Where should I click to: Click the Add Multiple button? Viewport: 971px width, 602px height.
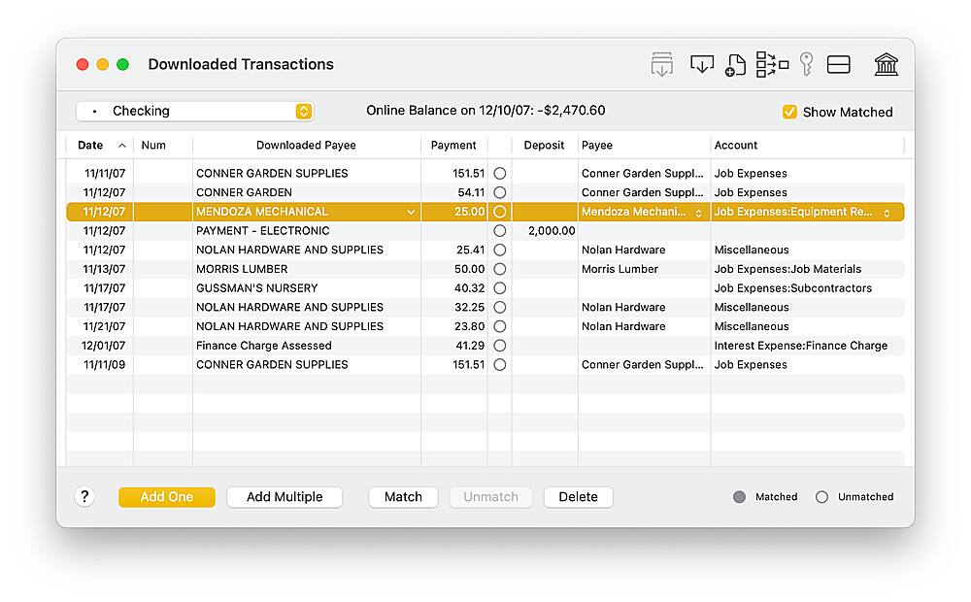[285, 497]
